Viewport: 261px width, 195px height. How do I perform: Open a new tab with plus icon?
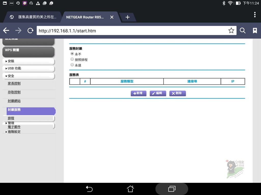(x=127, y=17)
